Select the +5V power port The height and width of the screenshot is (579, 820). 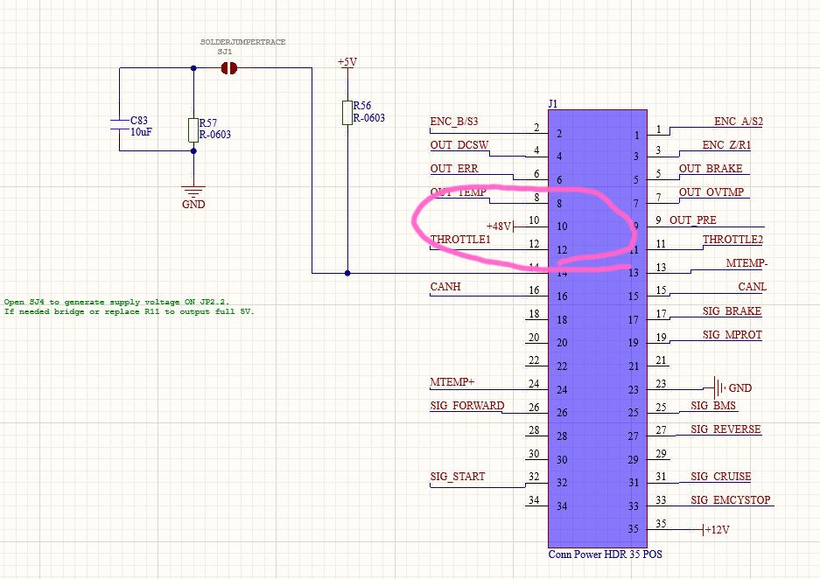coord(347,63)
